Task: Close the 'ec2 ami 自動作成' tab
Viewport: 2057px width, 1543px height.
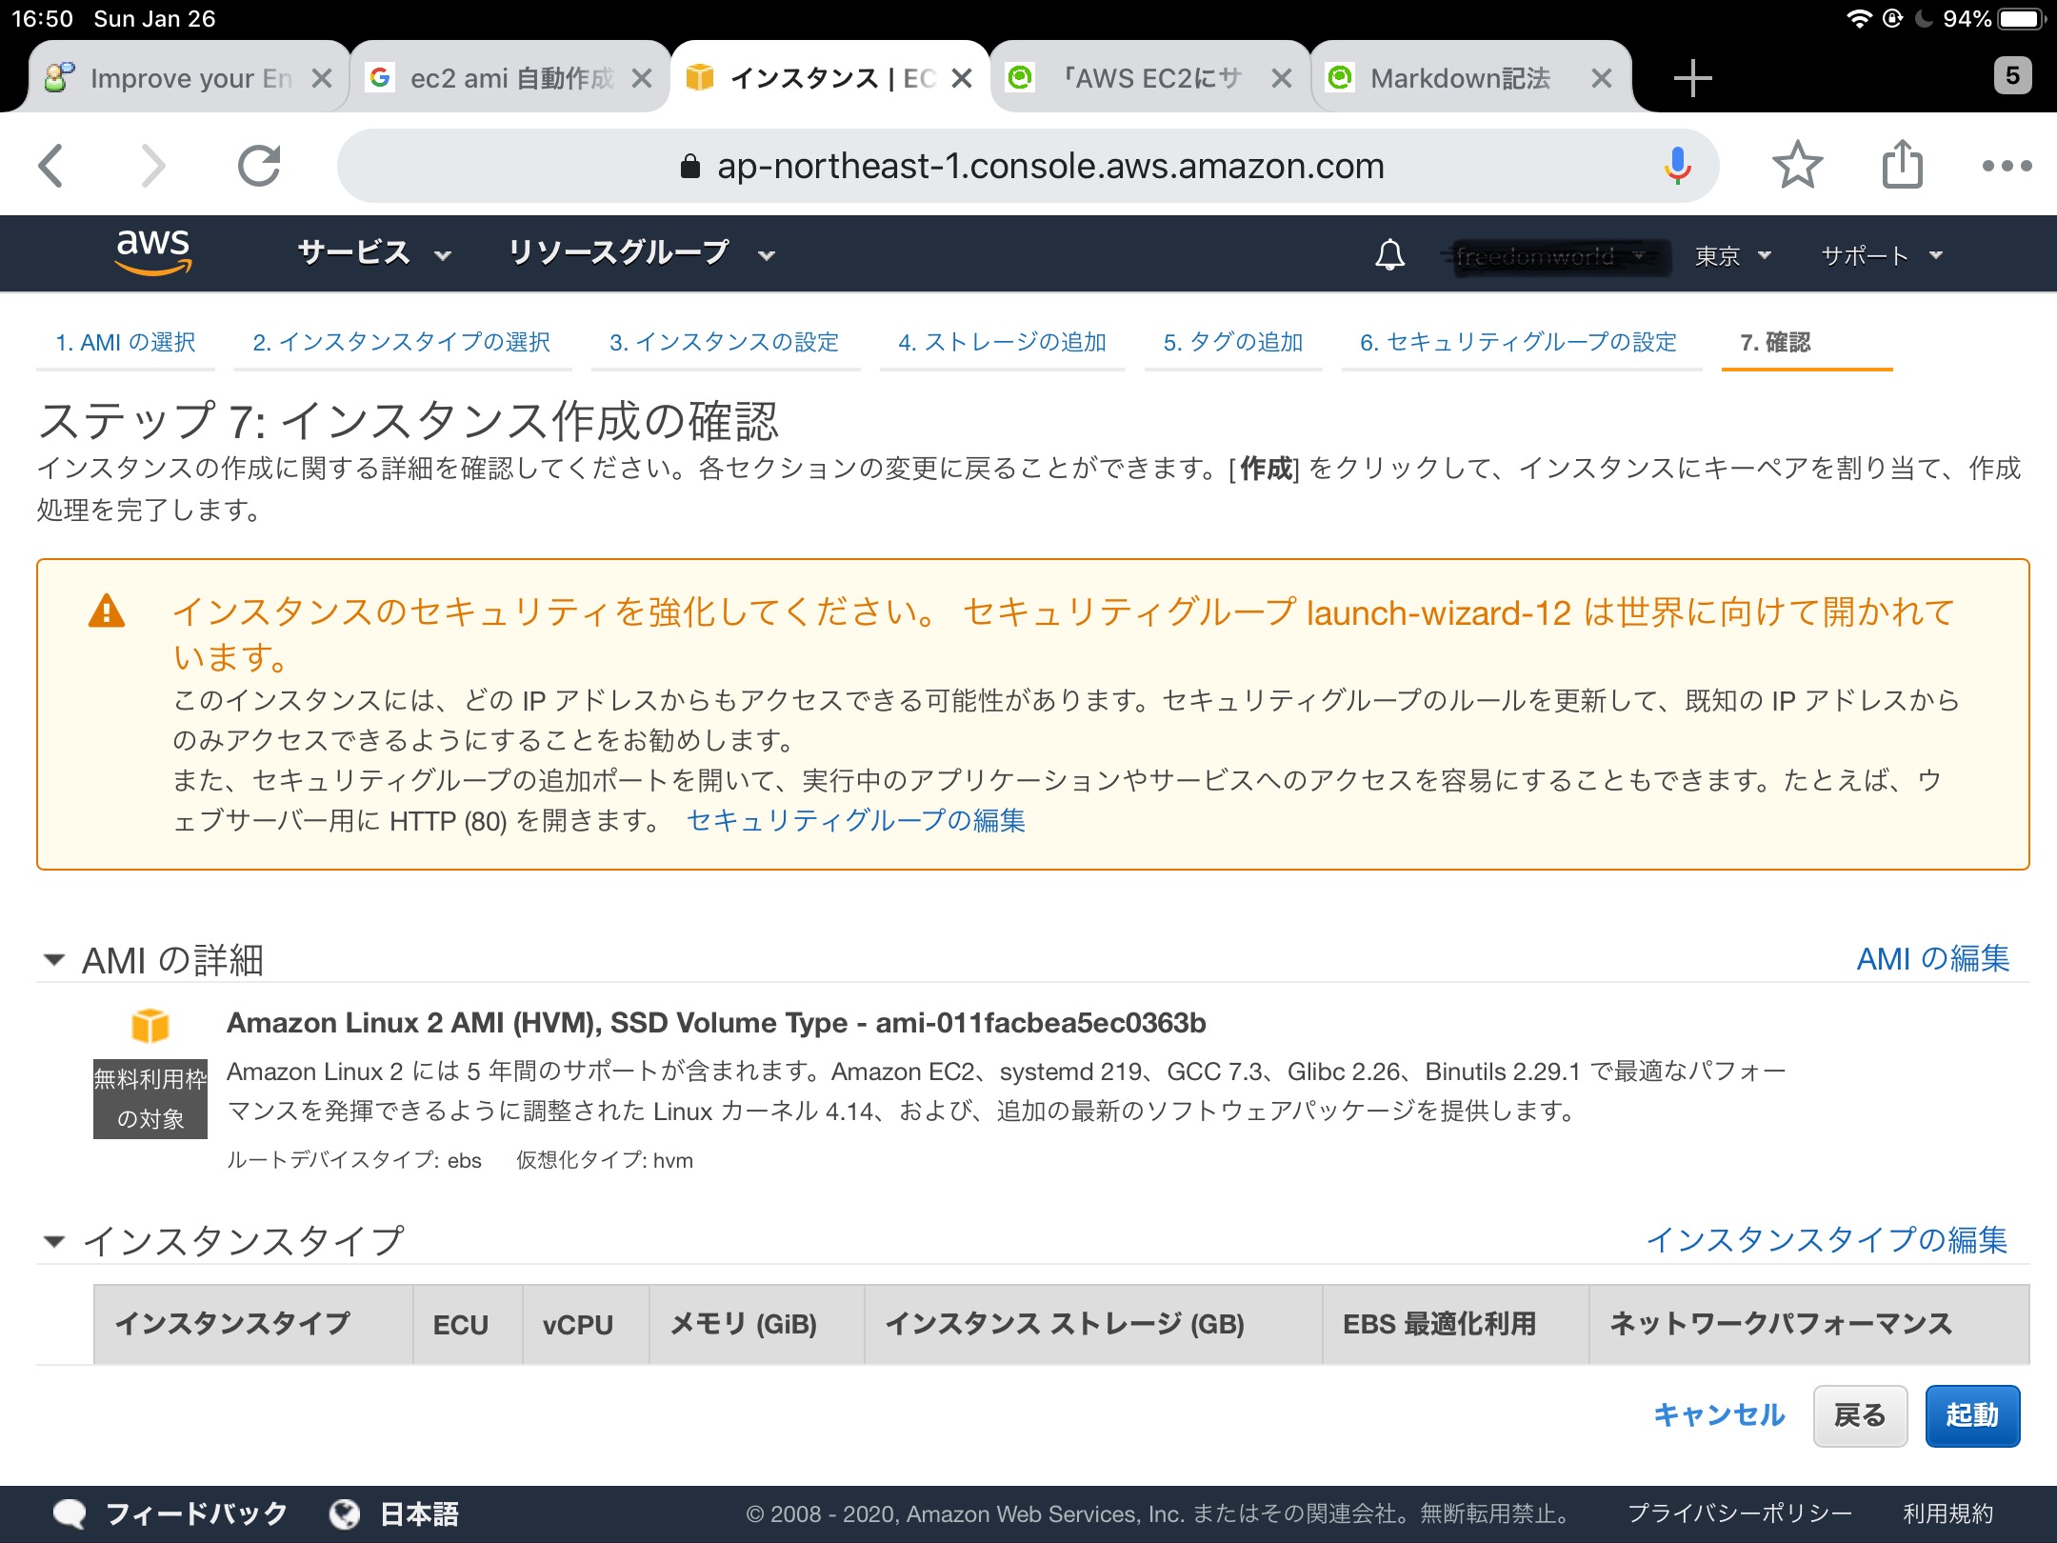Action: pyautogui.click(x=642, y=78)
